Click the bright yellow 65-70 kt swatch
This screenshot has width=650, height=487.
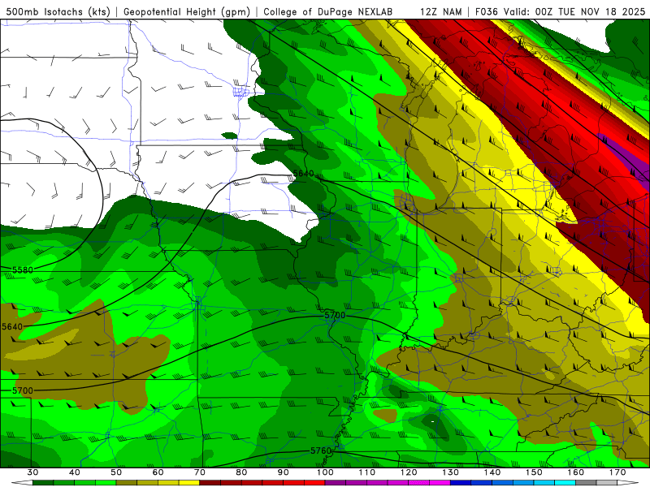click(x=189, y=481)
